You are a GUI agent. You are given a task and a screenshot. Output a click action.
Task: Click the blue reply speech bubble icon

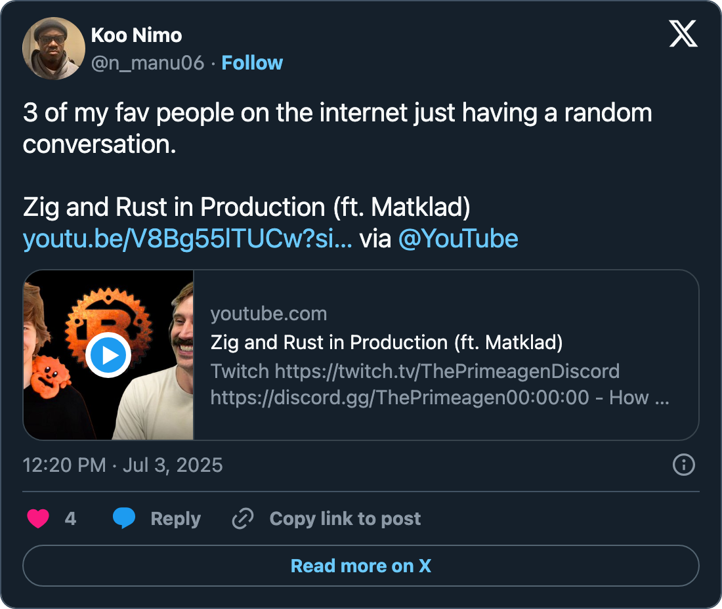124,518
